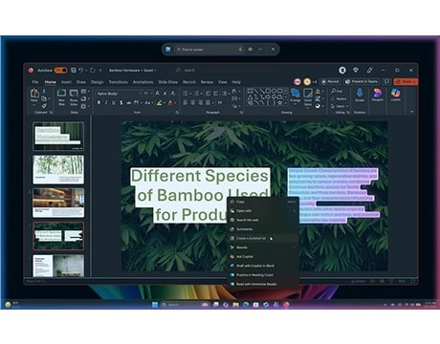440x344 pixels.
Task: Switch to the Design tab
Action: [98, 82]
